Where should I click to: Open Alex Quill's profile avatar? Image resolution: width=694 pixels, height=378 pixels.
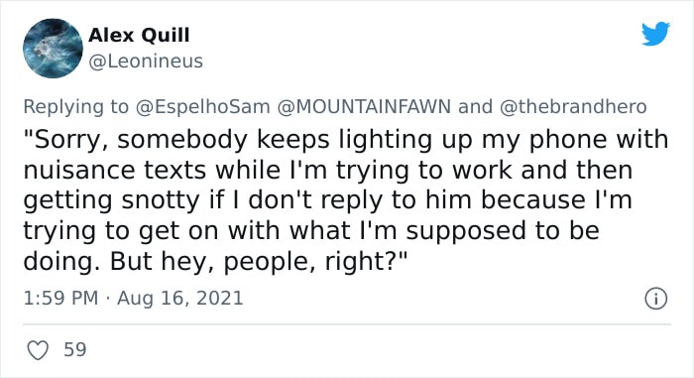click(x=53, y=49)
